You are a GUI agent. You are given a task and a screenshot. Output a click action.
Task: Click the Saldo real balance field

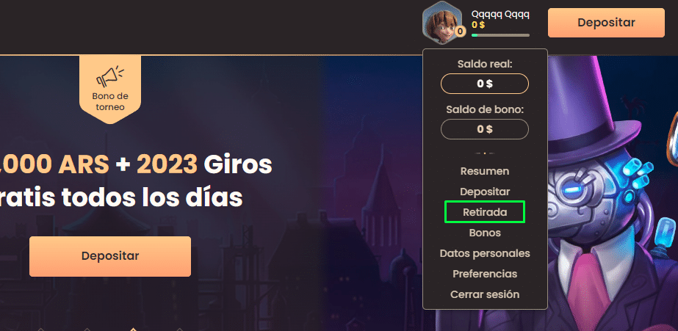pyautogui.click(x=485, y=84)
